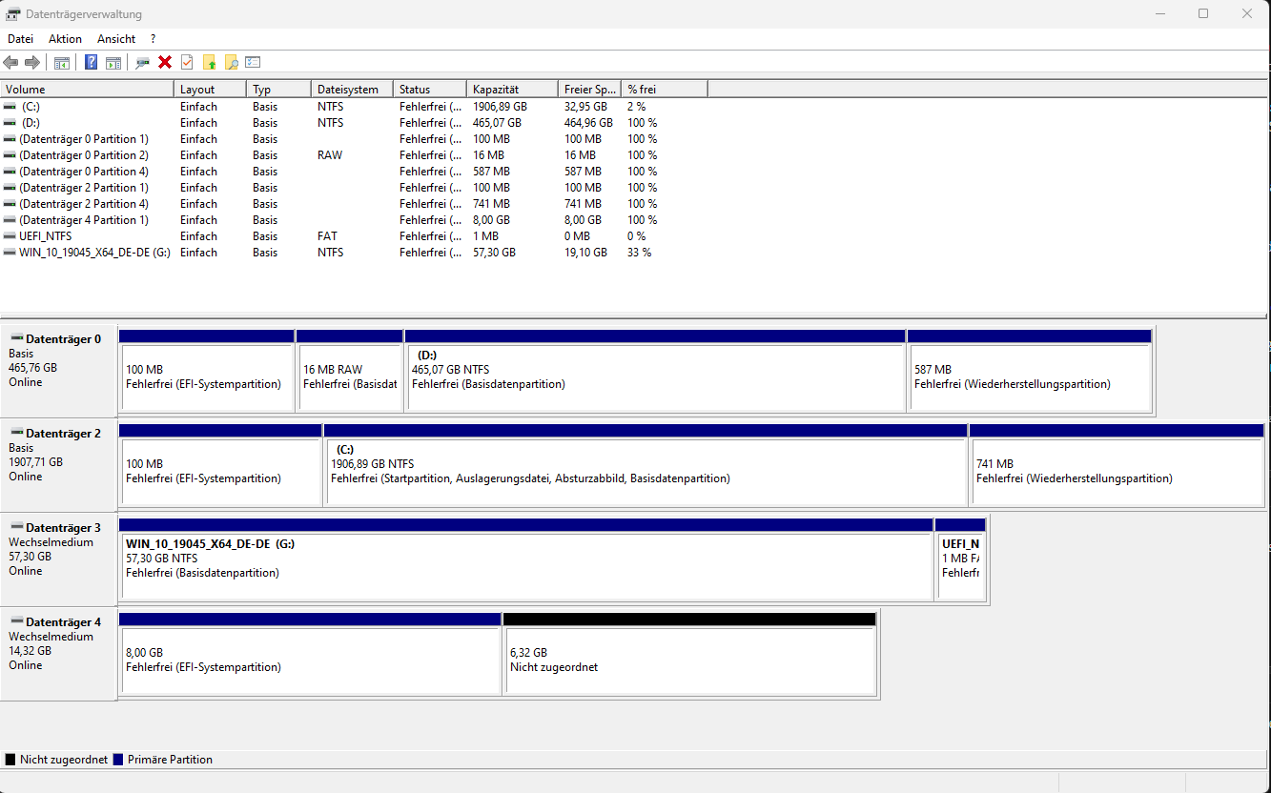
Task: Click disk icon beside Datenträger 3 label
Action: point(16,527)
